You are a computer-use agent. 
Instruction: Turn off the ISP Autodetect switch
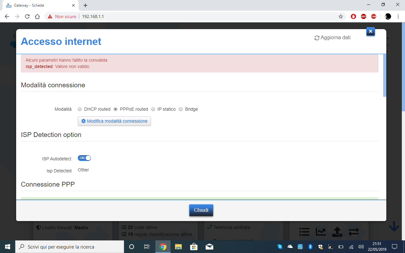(84, 158)
